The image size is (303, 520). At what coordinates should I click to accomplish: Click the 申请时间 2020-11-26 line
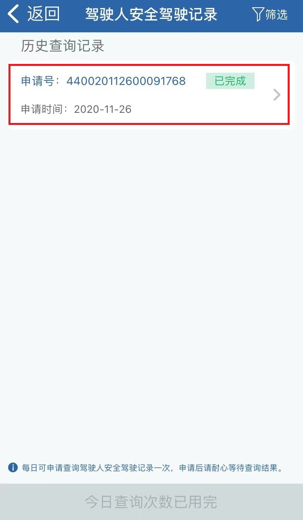click(x=76, y=109)
